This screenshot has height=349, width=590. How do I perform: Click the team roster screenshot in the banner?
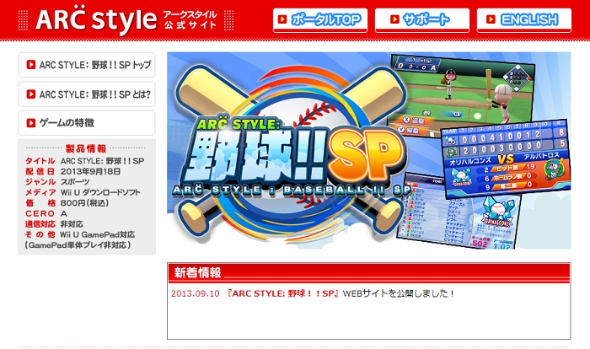pyautogui.click(x=459, y=212)
